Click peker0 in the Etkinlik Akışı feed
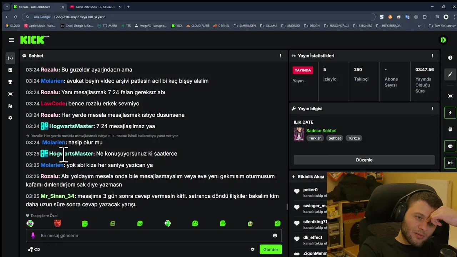 (310, 190)
